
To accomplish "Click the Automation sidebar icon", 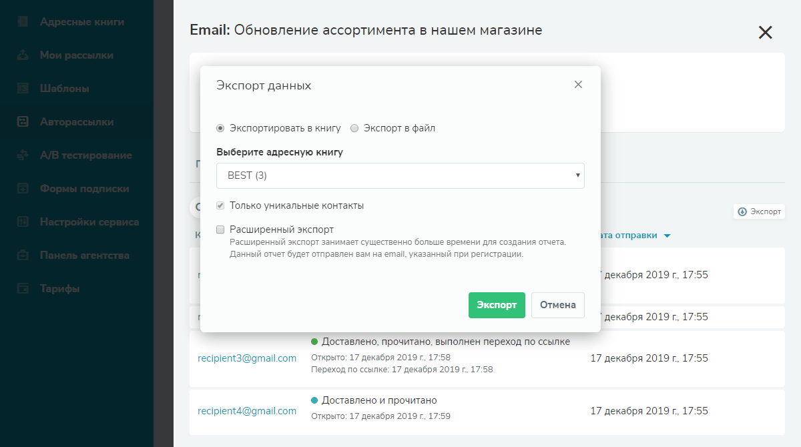I will click(23, 122).
